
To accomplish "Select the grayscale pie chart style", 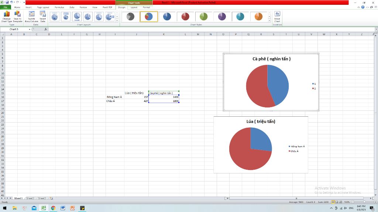I will click(x=131, y=17).
